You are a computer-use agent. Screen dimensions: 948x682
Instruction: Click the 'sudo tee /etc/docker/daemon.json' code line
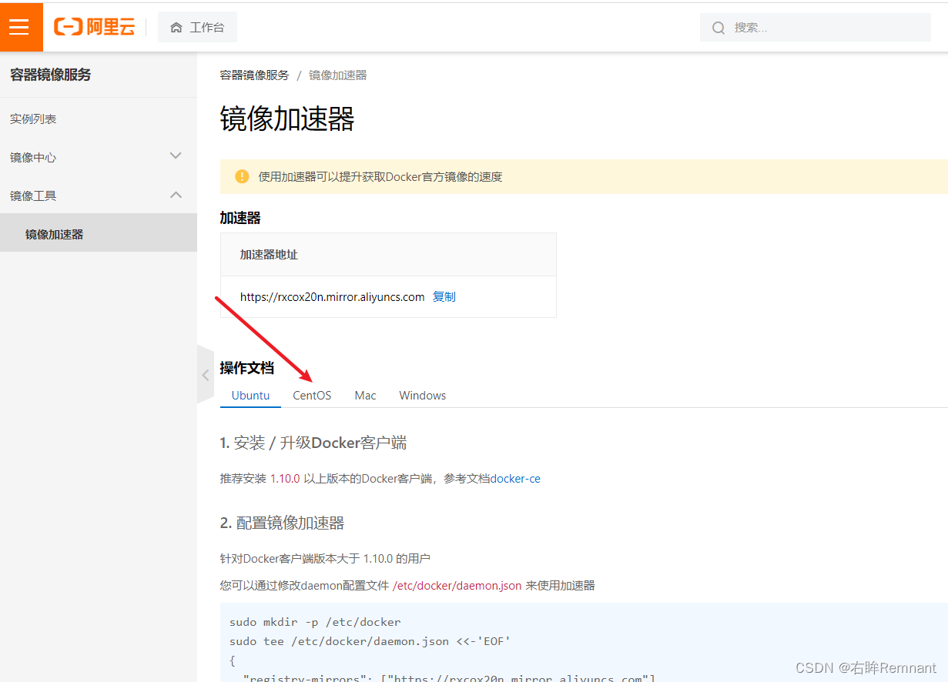click(x=370, y=640)
